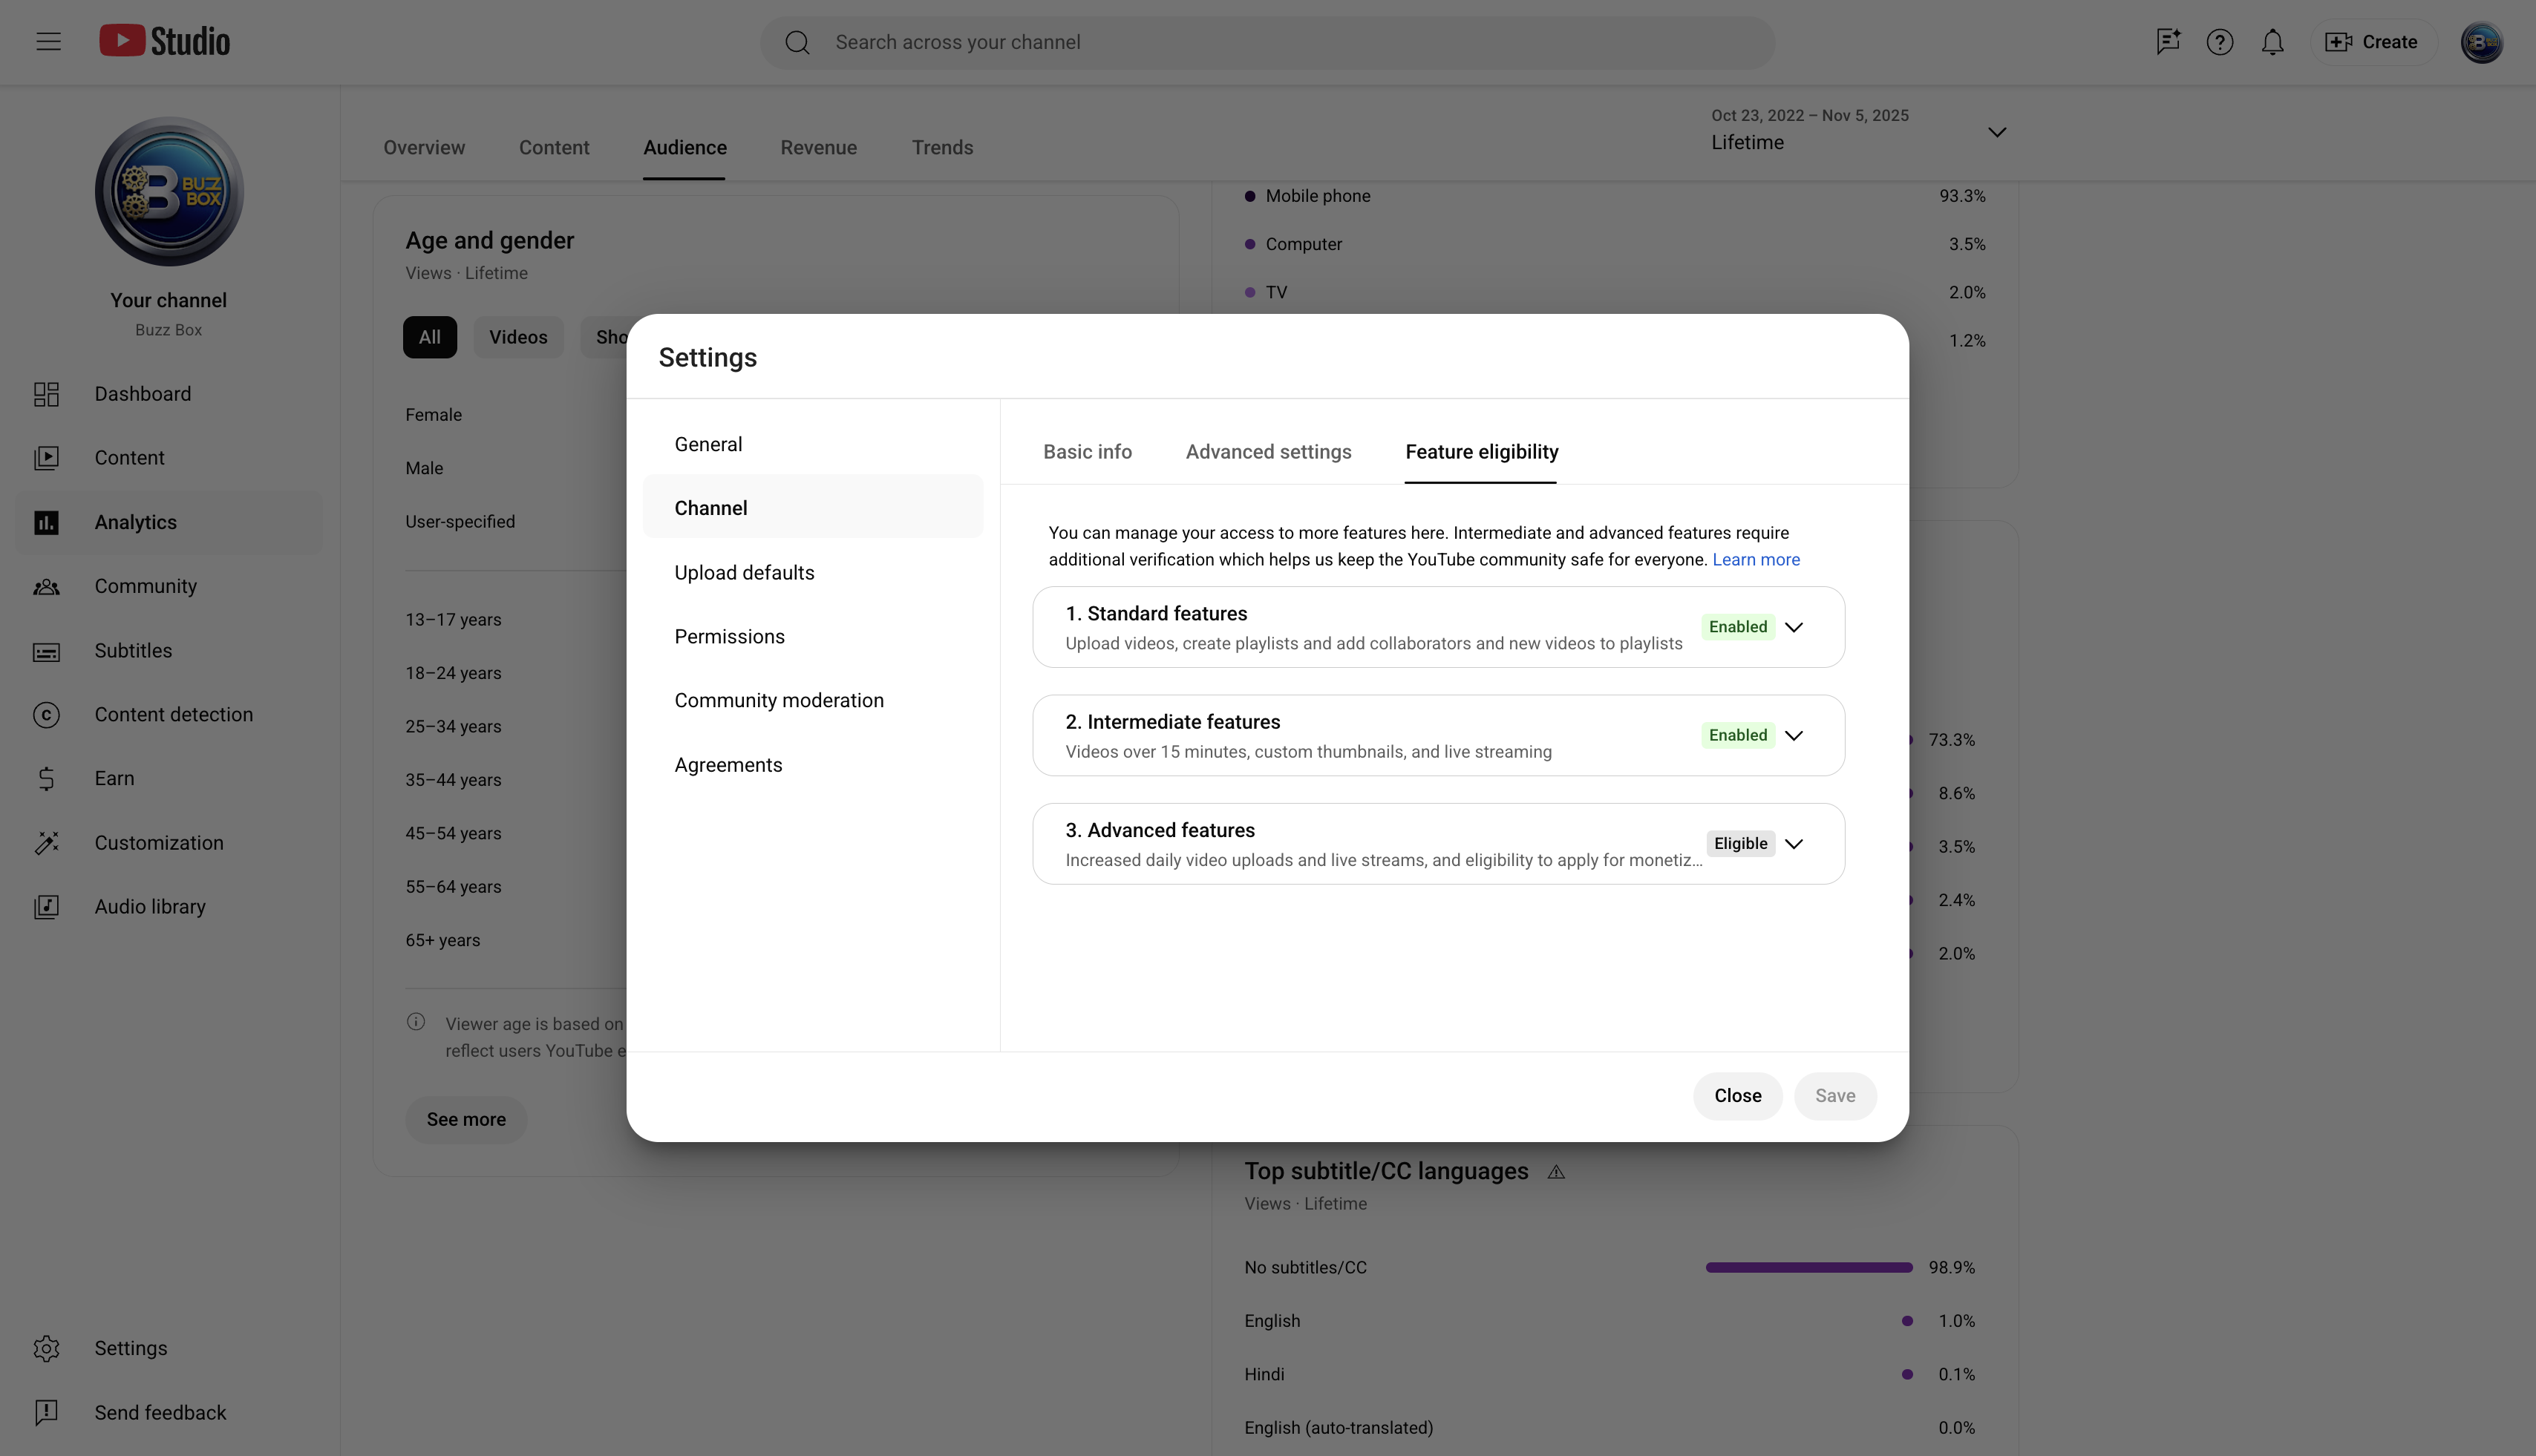Click the 18–24 years age row
Image resolution: width=2536 pixels, height=1456 pixels.
[x=453, y=673]
